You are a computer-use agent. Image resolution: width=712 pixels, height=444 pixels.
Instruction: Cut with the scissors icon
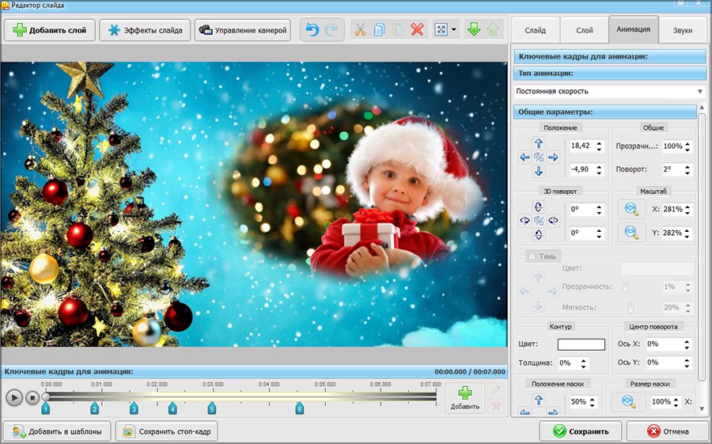(360, 30)
